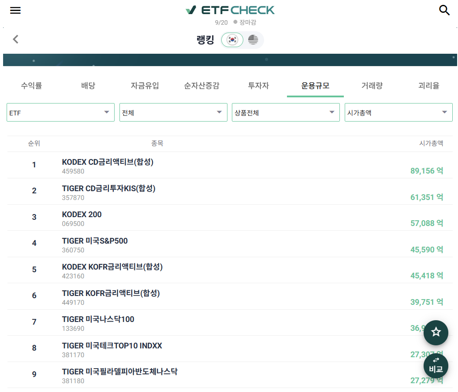Click the 시가총액 column header
Image resolution: width=458 pixels, height=392 pixels.
431,143
